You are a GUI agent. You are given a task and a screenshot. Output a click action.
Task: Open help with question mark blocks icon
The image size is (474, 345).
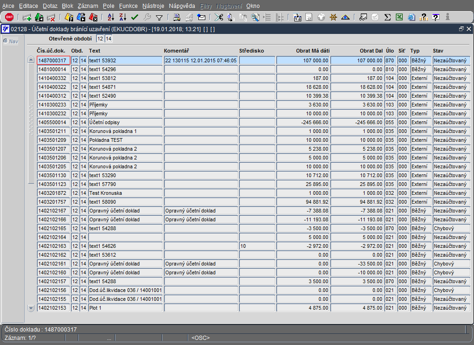[x=424, y=18]
